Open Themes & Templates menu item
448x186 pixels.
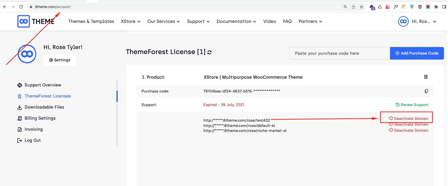(x=91, y=21)
